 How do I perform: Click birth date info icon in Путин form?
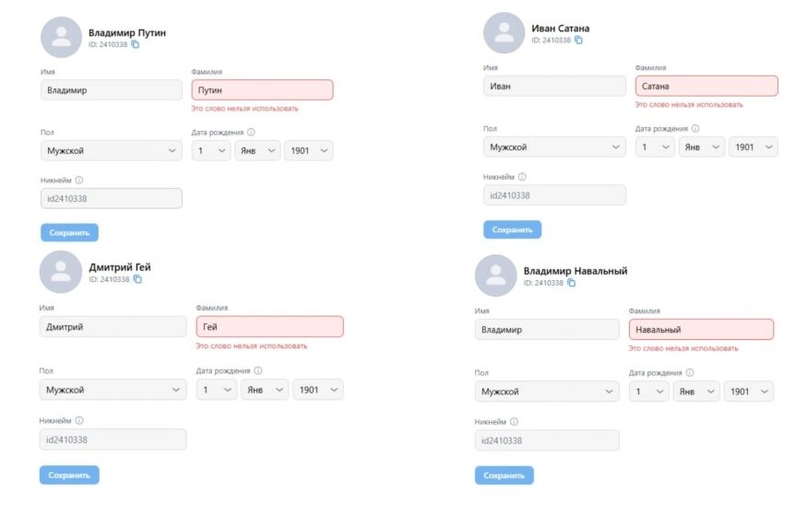251,132
